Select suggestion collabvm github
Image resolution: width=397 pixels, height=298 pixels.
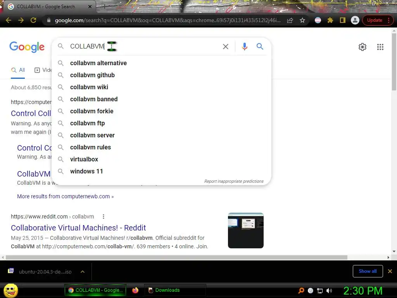[161, 75]
